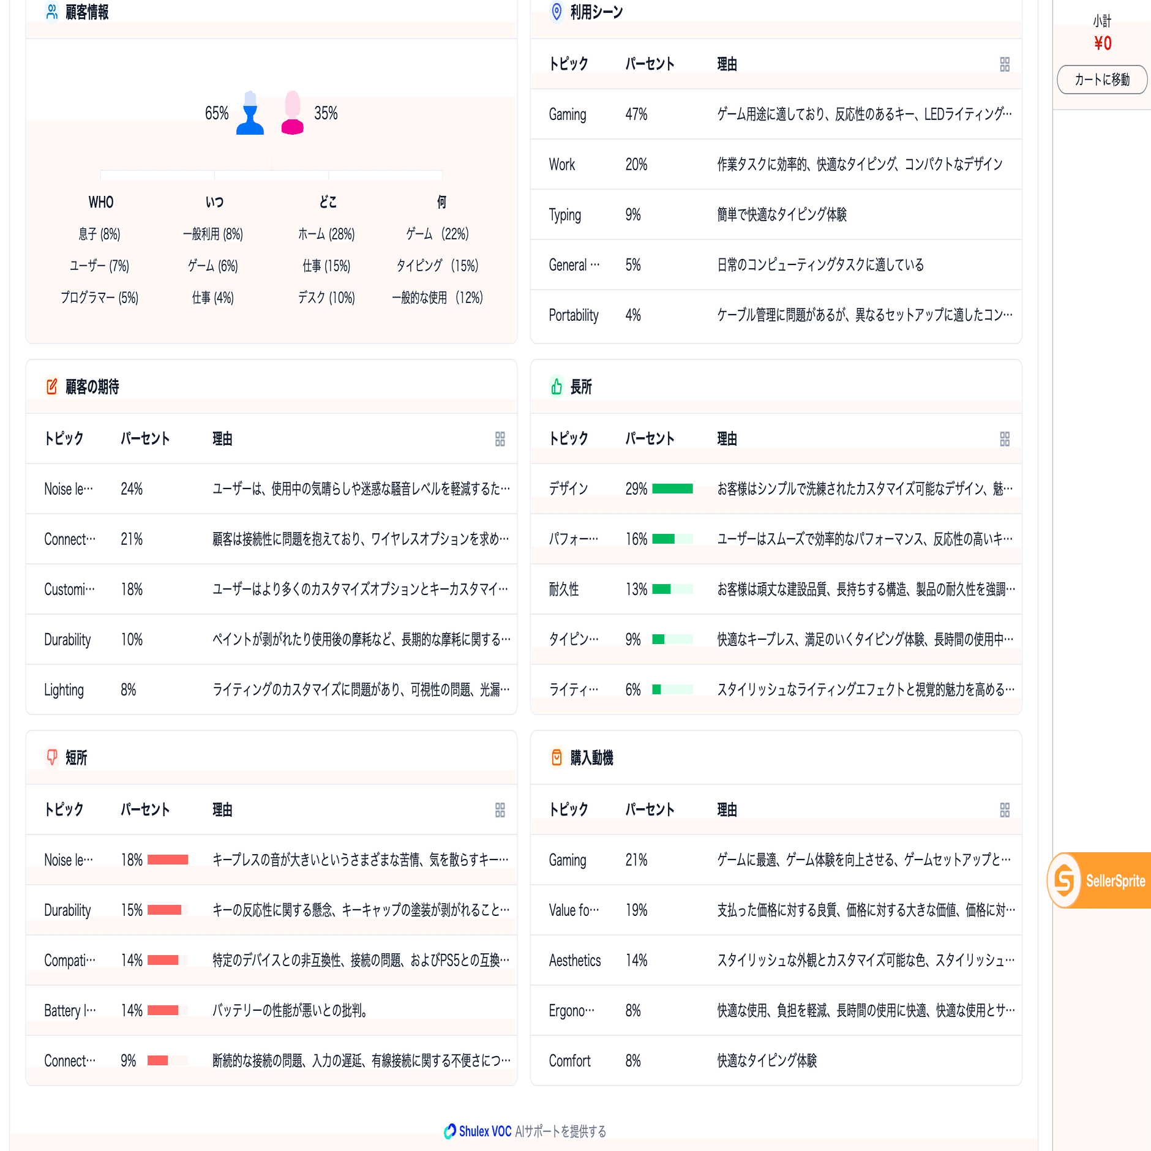Click the Gaming 47% row in 利用シーン

click(x=776, y=114)
